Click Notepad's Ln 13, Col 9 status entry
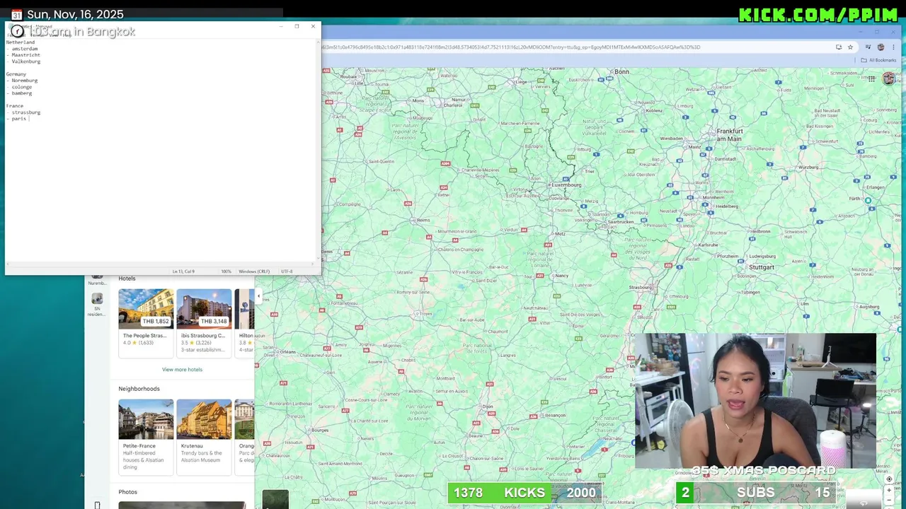 coord(183,271)
